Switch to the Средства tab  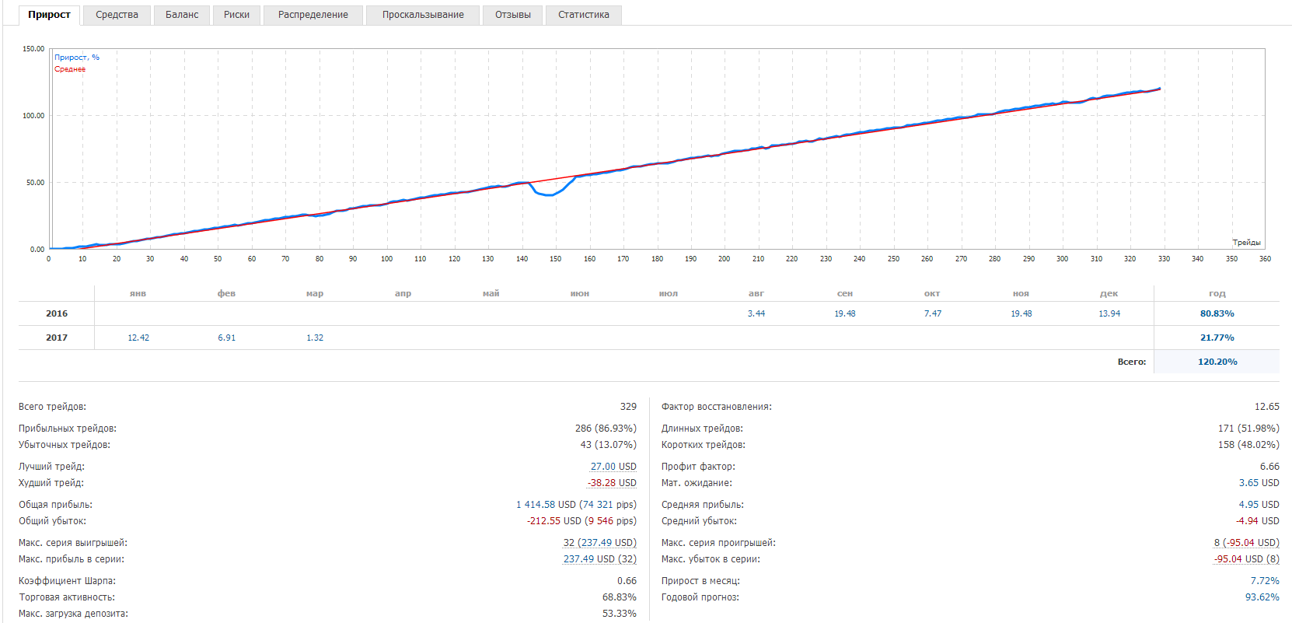(x=117, y=15)
